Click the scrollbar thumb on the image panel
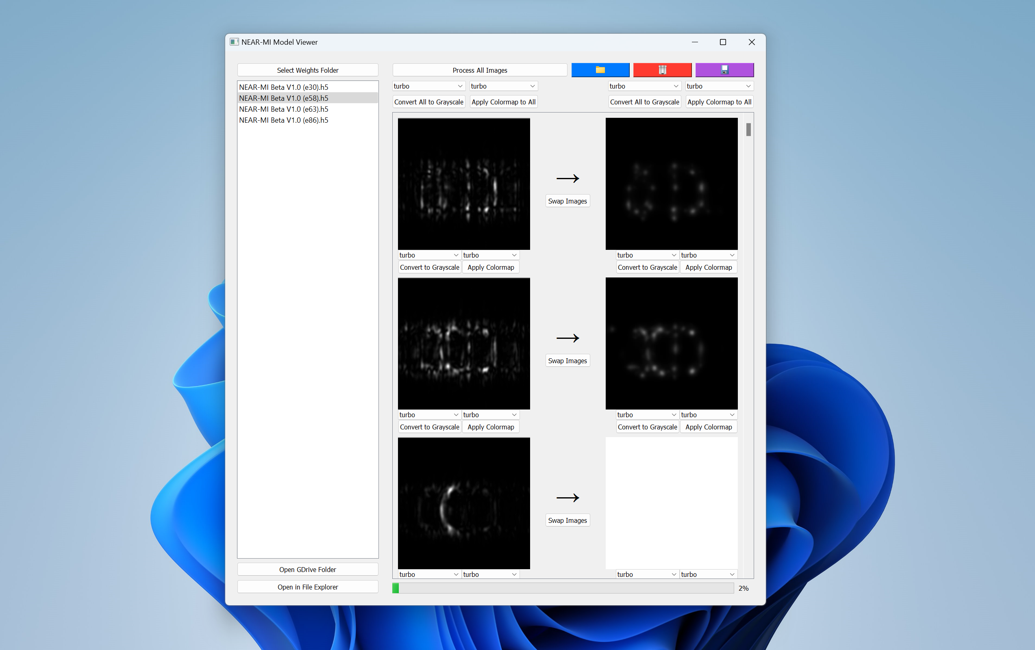Image resolution: width=1035 pixels, height=650 pixels. [x=748, y=130]
